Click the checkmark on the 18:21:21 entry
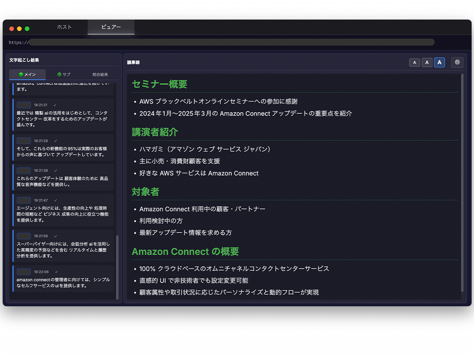Image resolution: width=474 pixels, height=355 pixels. (x=55, y=105)
